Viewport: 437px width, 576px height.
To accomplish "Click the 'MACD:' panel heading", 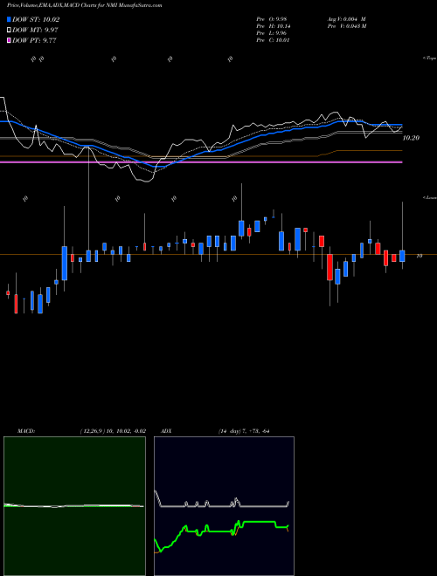I will coord(25,431).
